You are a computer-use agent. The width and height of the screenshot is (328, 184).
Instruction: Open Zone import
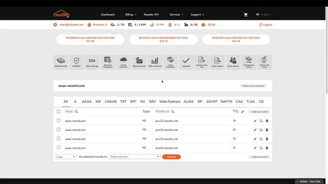(217, 62)
